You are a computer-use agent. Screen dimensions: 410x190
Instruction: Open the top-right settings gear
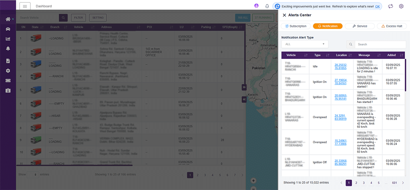(x=401, y=6)
